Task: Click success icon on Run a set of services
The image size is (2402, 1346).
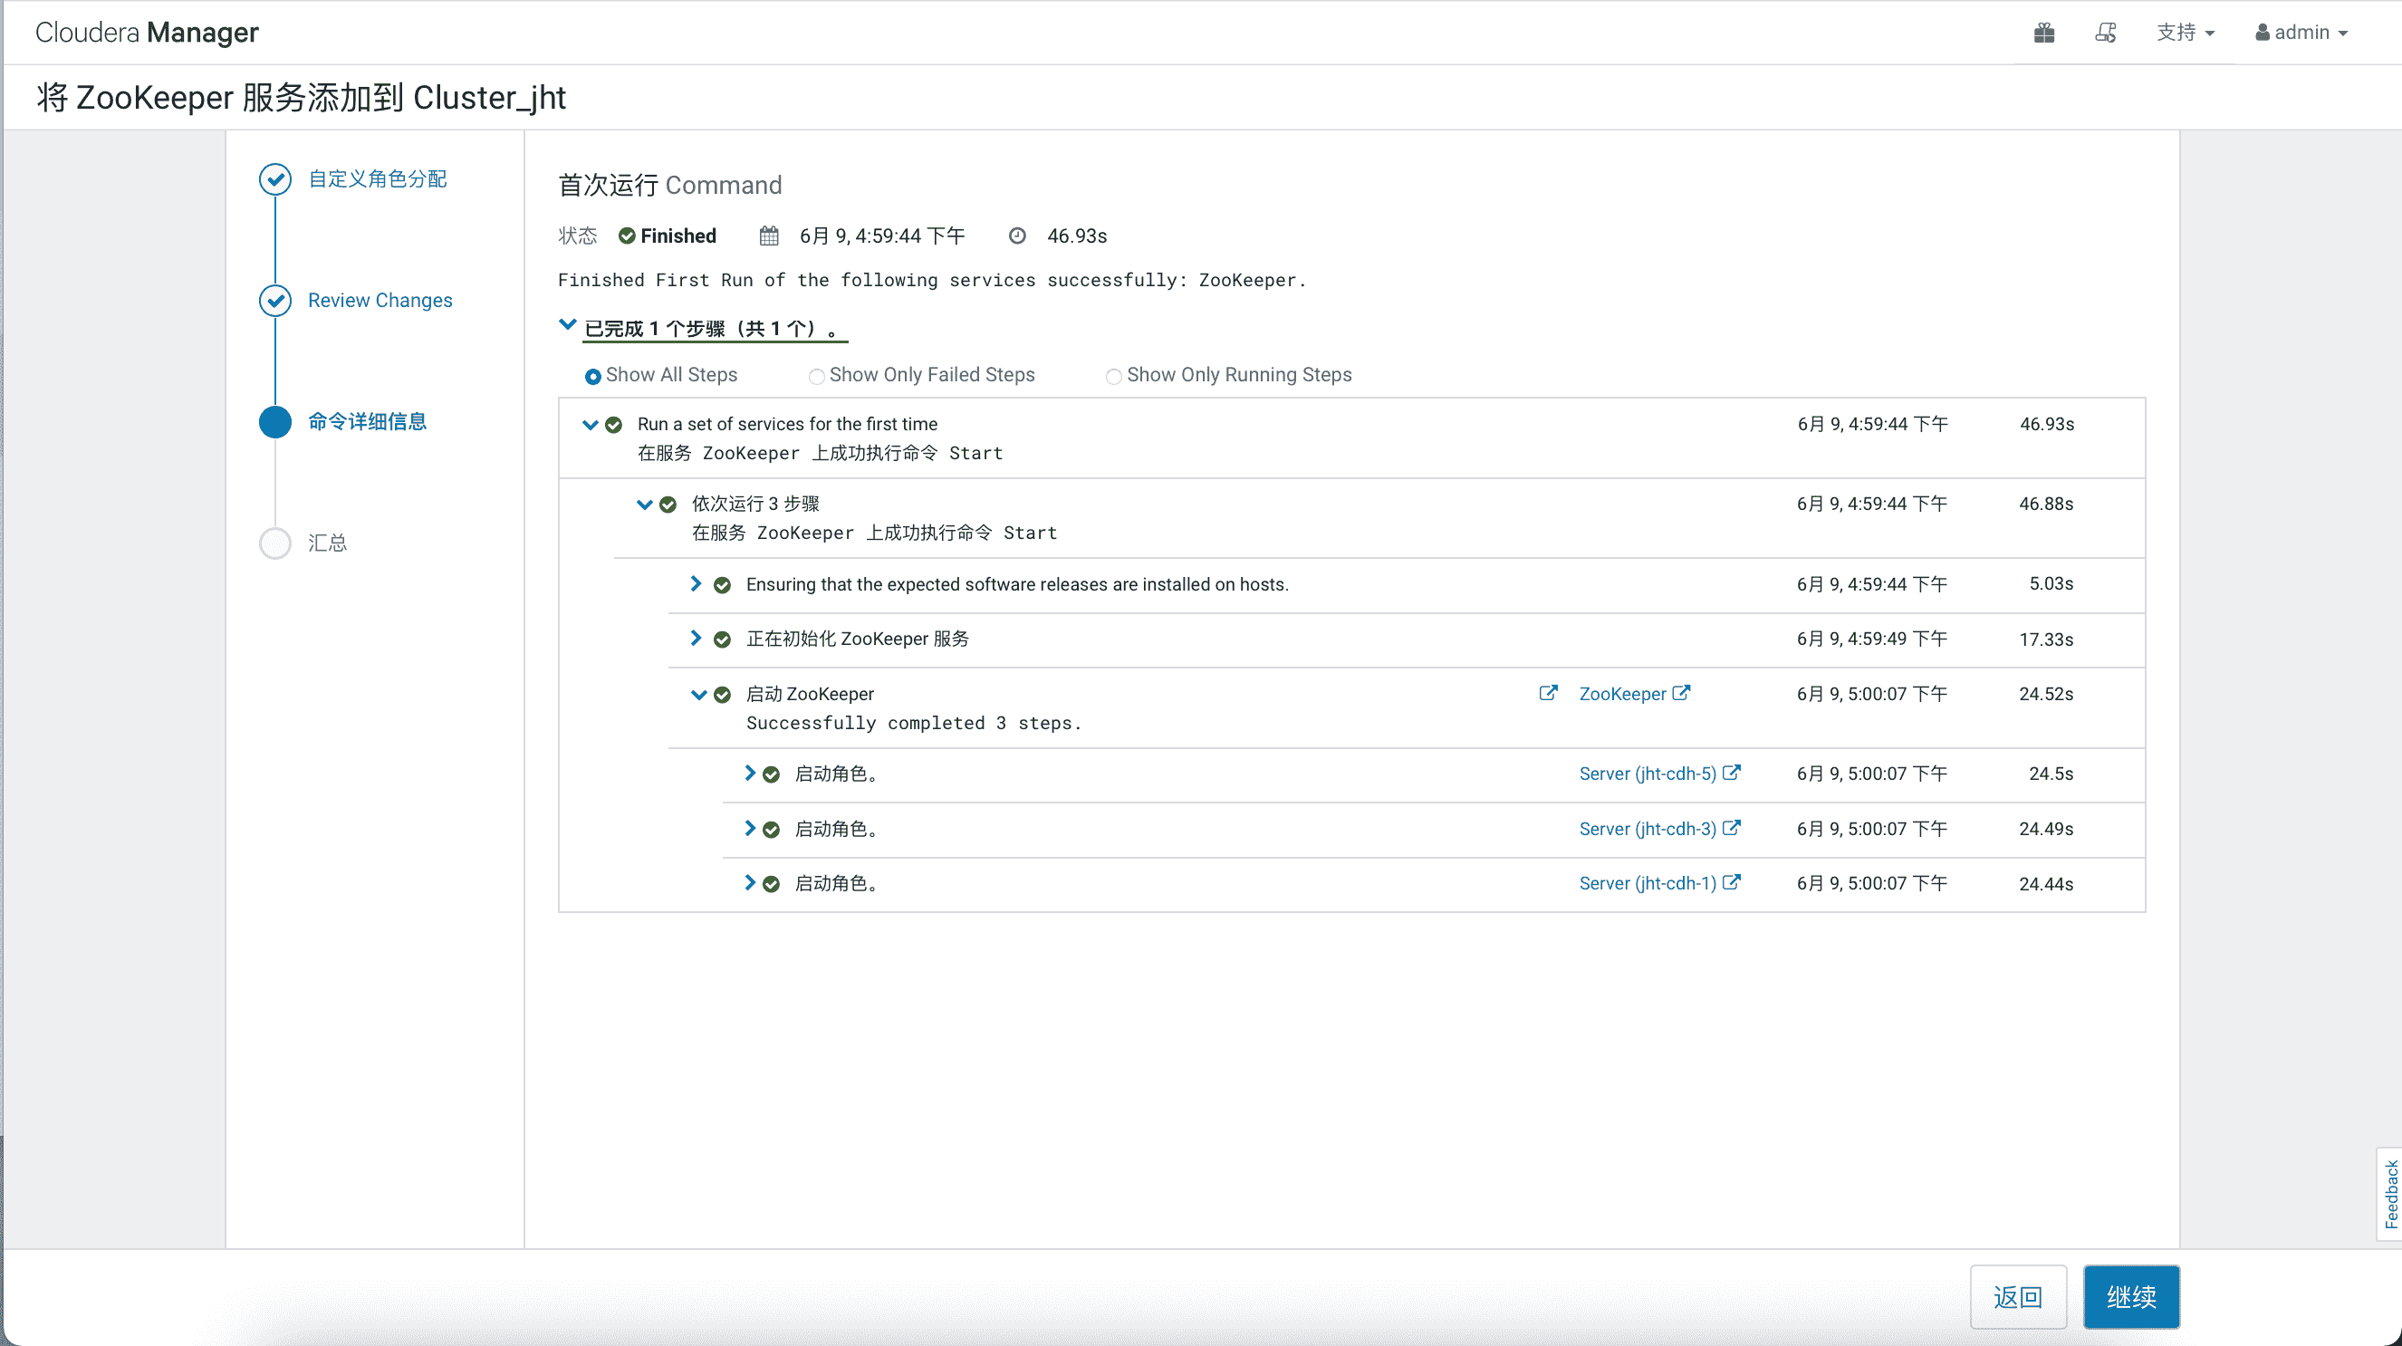Action: (613, 426)
